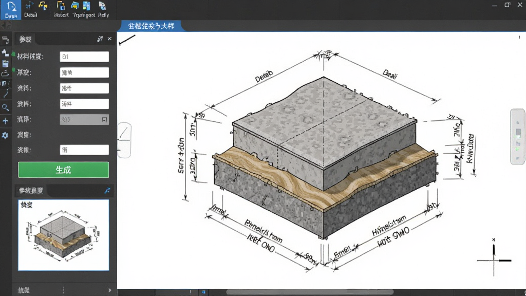Pin the parameters panel with the pin icon
Screen dimensions: 526x296
100,39
